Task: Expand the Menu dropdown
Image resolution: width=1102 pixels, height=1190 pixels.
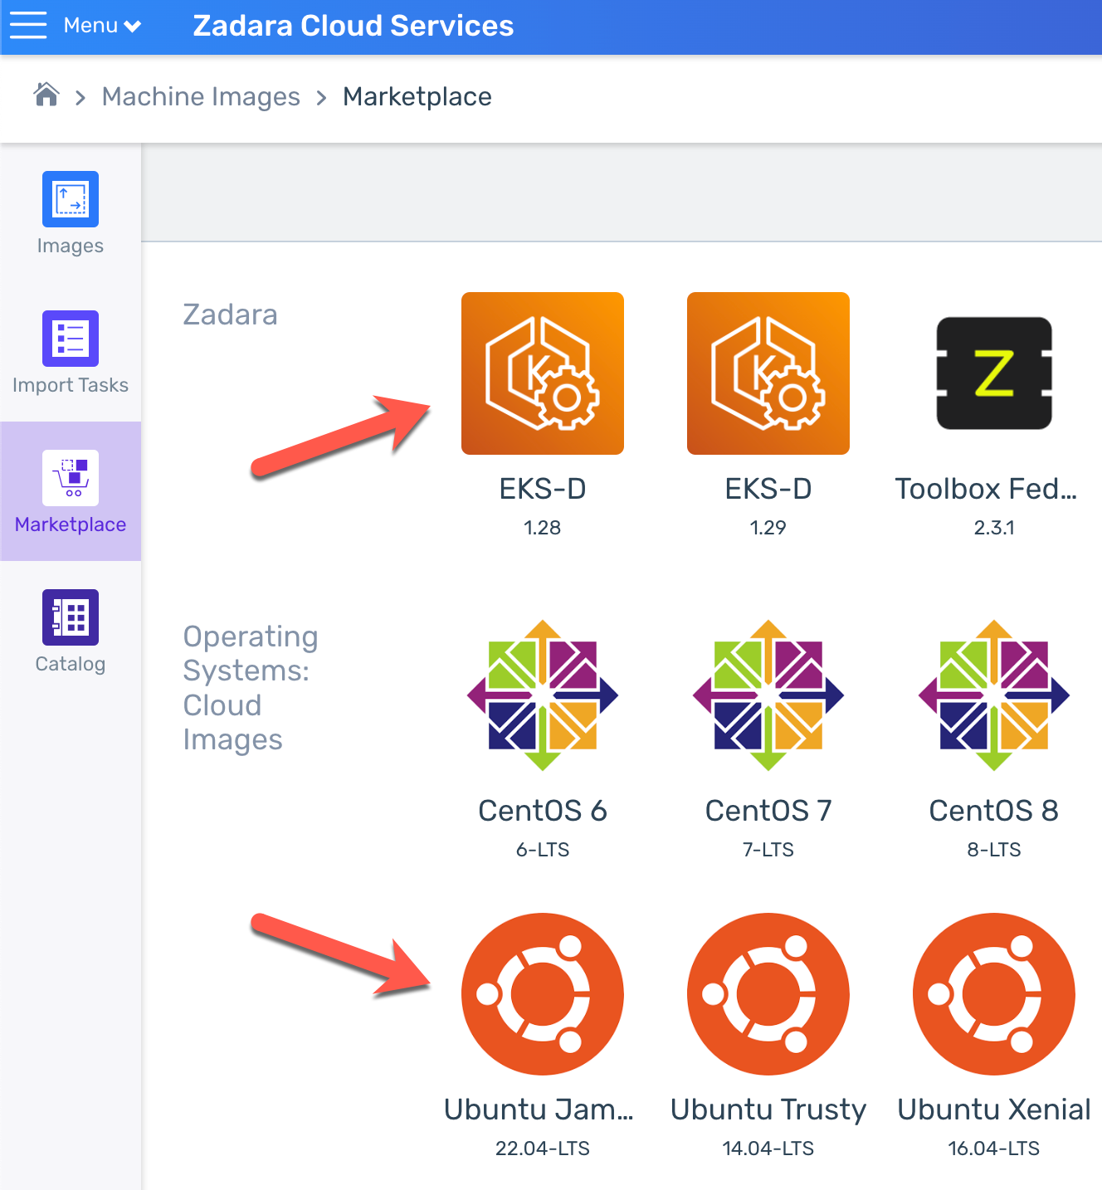Action: click(x=102, y=26)
